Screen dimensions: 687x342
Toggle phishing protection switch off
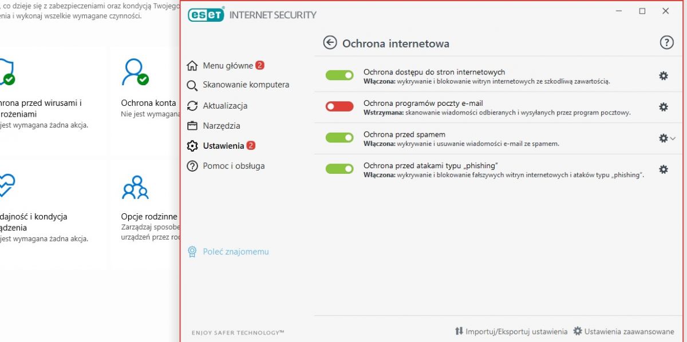[x=339, y=169]
